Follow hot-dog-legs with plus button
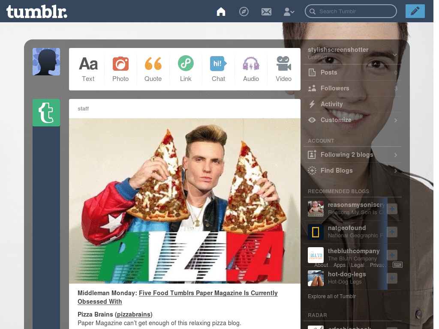 pyautogui.click(x=392, y=278)
